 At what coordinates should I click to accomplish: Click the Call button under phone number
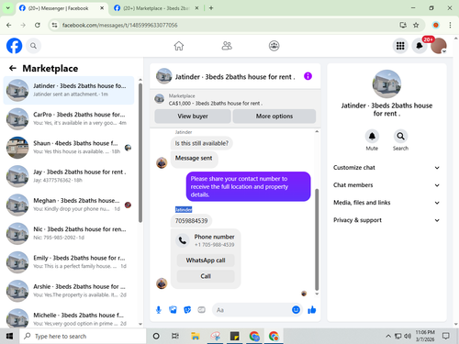coord(206,276)
